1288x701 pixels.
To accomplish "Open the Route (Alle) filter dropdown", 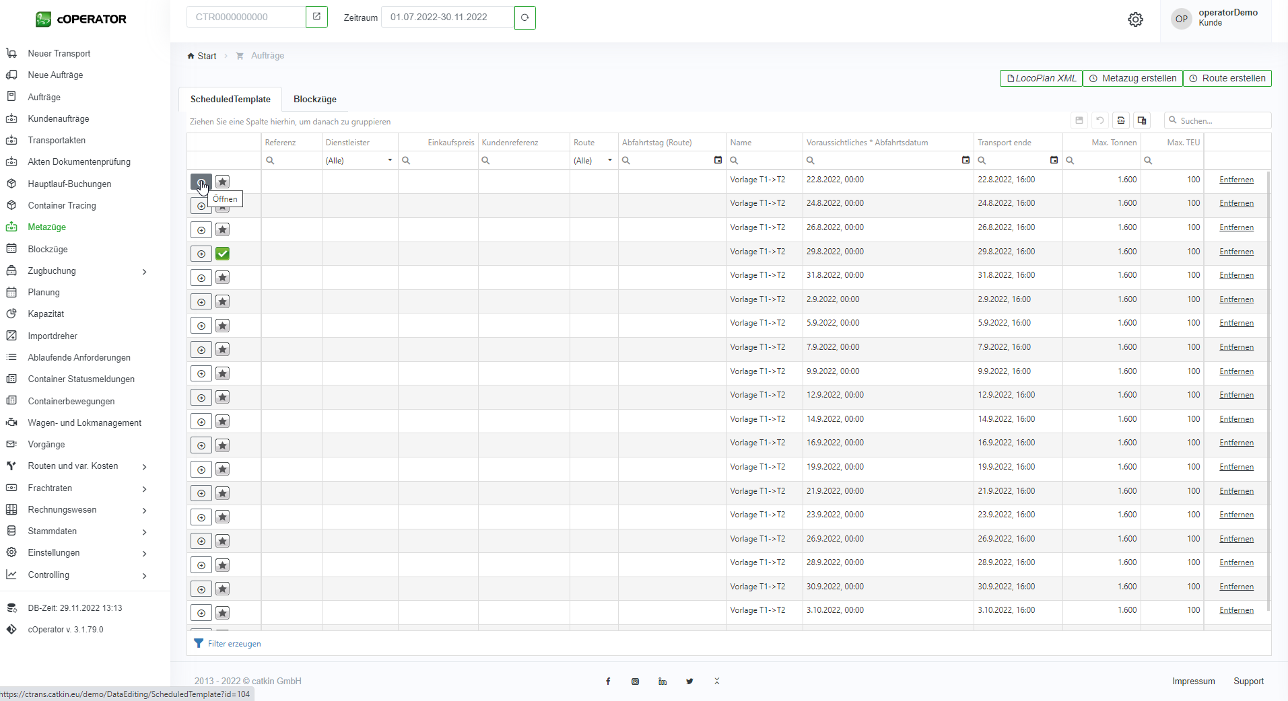I will tap(609, 160).
